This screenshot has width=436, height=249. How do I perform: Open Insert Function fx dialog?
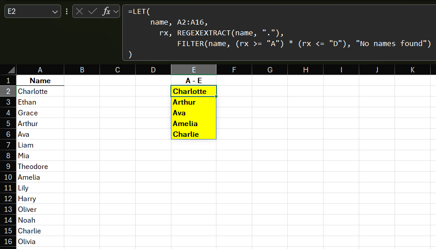(x=107, y=12)
